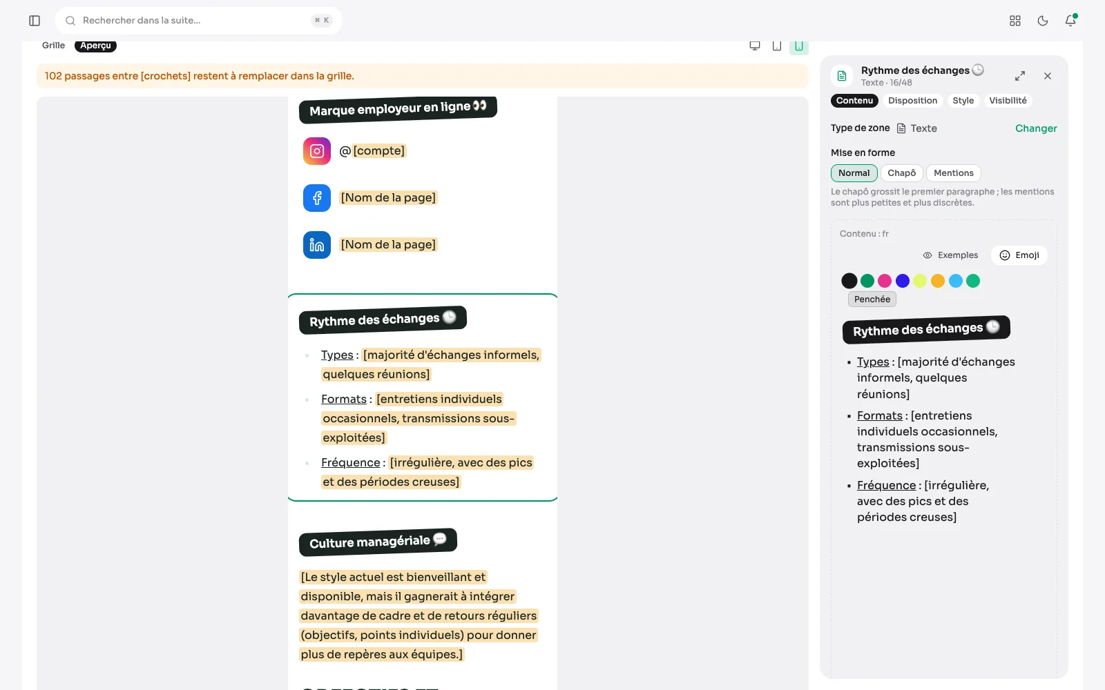Select the Marque employeur en ligne heading
Viewport: 1105px width, 690px height.
(x=398, y=108)
